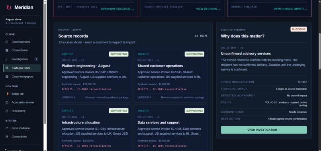Viewport: 321px width, 151px height.
Task: Click the Accountant review clock icon
Action: tap(7, 102)
